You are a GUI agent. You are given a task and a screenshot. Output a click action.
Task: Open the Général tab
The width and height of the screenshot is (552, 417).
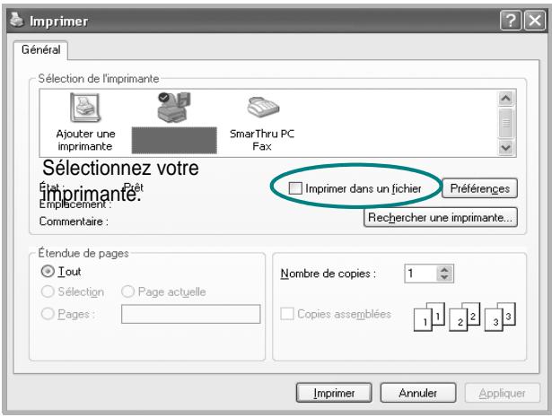tap(40, 49)
